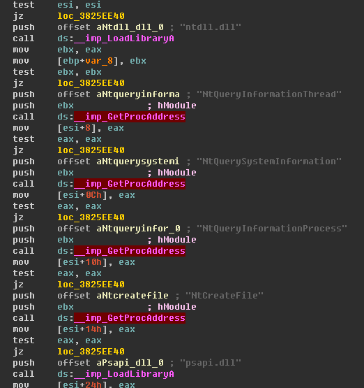The width and height of the screenshot is (364, 388).
Task: Select the aNtdll_dll_0 offset operand
Action: click(130, 27)
